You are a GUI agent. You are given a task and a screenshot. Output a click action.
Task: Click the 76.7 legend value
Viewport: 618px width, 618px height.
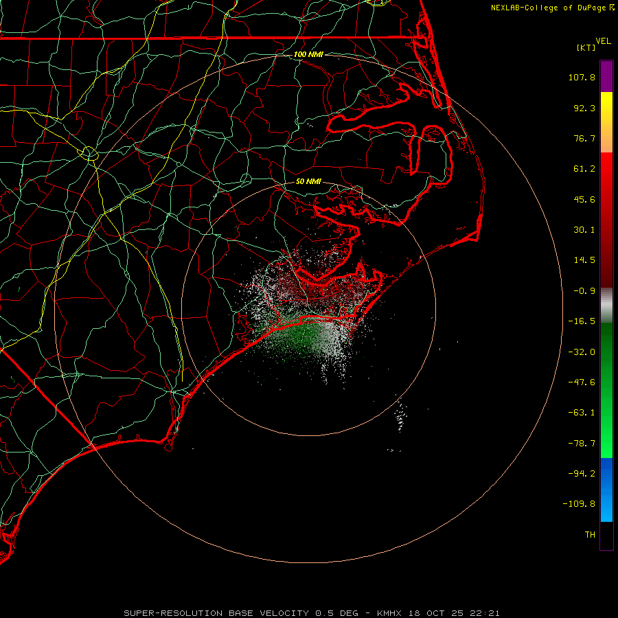584,138
